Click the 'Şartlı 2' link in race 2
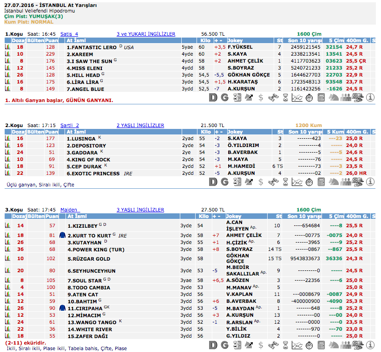 (x=70, y=125)
